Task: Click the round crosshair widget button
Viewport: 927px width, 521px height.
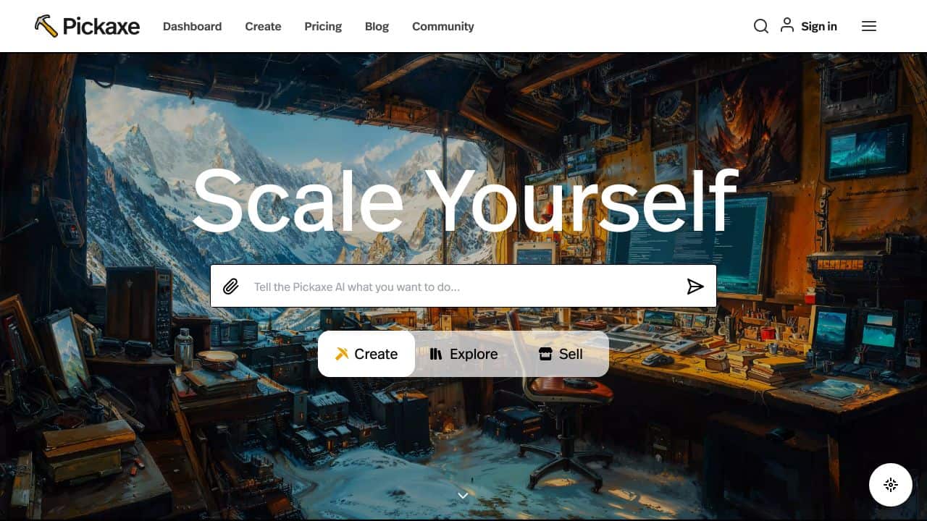Action: click(891, 485)
